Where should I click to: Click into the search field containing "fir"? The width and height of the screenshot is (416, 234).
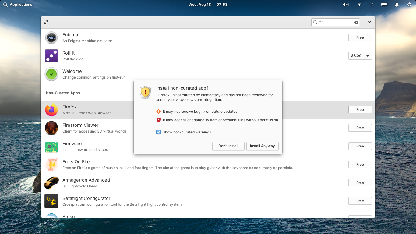coord(336,22)
